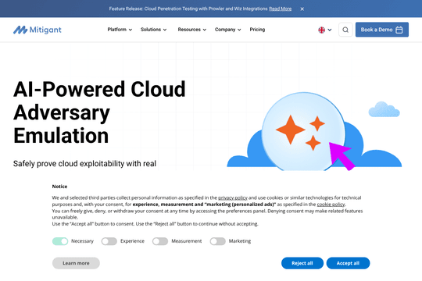Click the UK flag language icon
Image resolution: width=422 pixels, height=281 pixels.
[322, 30]
